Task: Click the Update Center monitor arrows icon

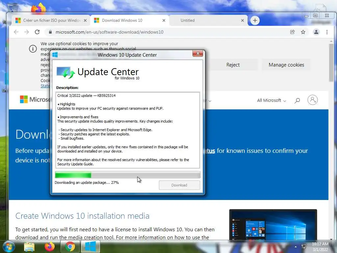Action: pos(66,72)
